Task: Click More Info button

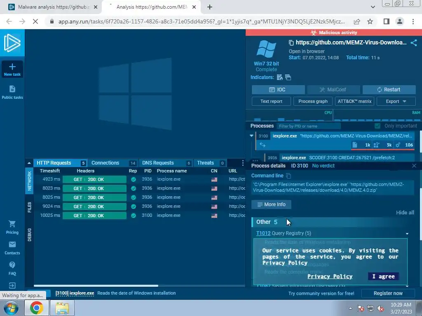Action: pos(271,204)
